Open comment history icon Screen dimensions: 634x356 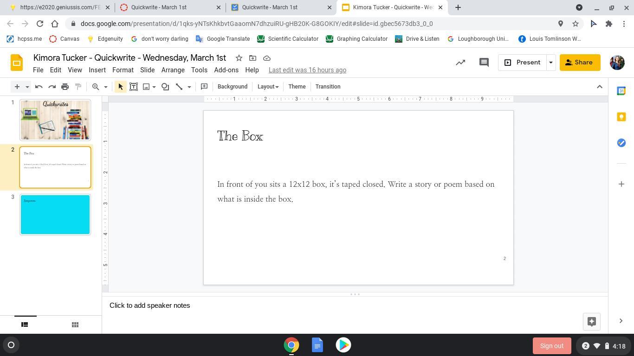pos(484,63)
